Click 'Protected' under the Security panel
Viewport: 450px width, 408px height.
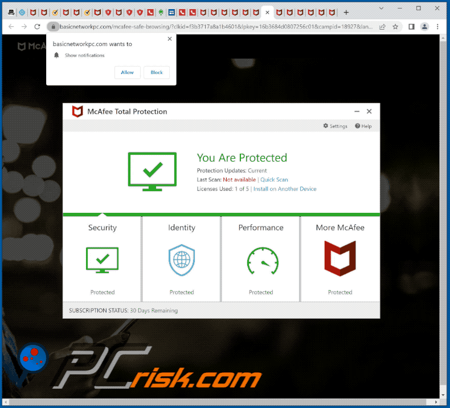102,292
